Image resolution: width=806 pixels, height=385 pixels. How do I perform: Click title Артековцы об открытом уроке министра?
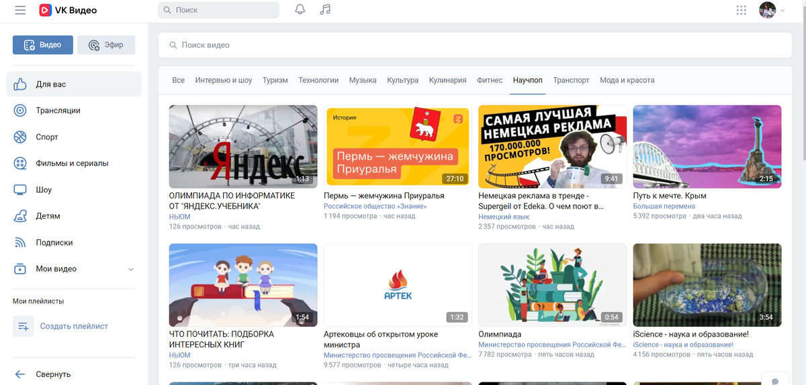(381, 339)
